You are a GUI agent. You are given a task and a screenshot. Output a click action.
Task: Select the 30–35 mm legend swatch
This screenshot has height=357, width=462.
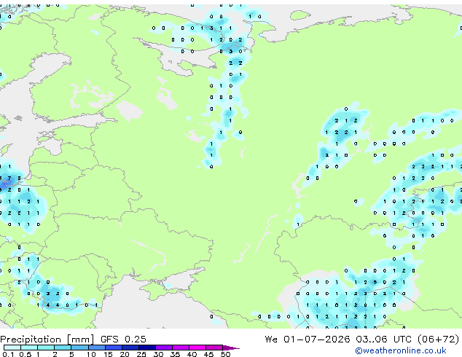click(164, 348)
